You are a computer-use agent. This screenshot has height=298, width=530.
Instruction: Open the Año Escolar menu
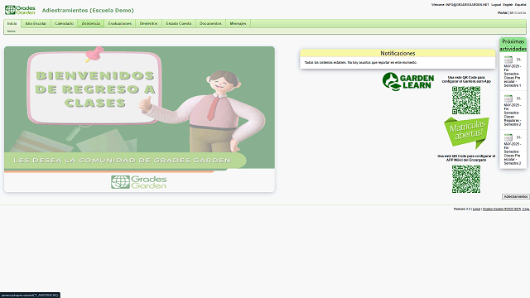coord(36,23)
